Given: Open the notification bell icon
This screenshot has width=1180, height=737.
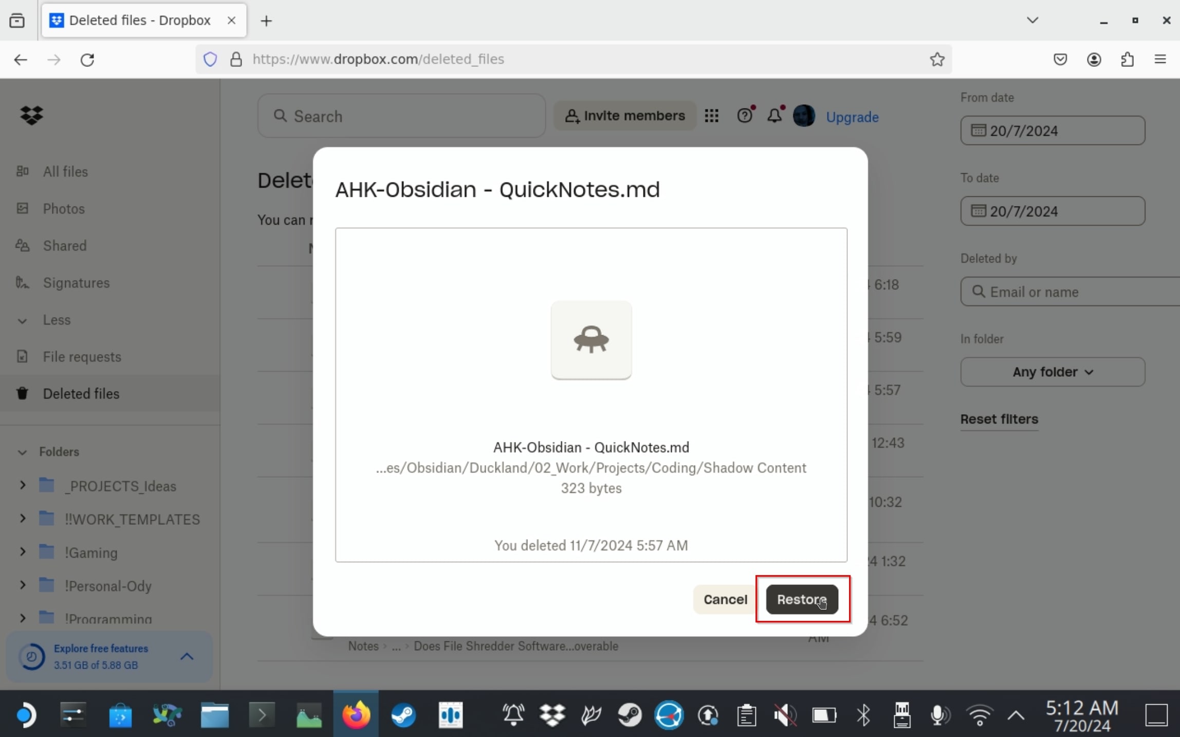Looking at the screenshot, I should tap(774, 116).
